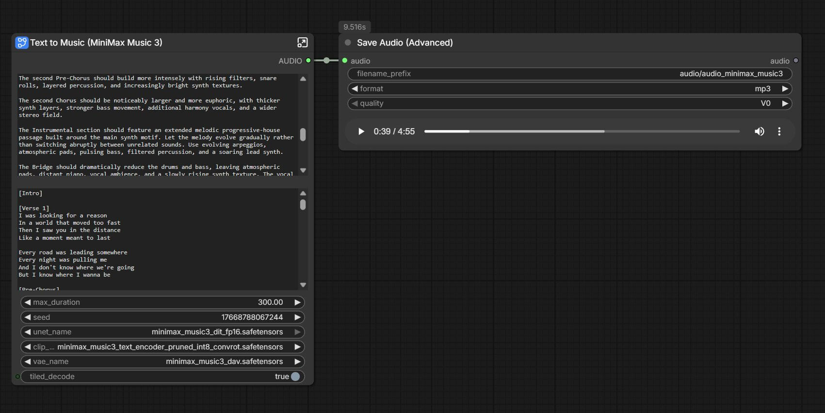Click the Text to Music node logo icon
The width and height of the screenshot is (825, 413).
click(22, 43)
